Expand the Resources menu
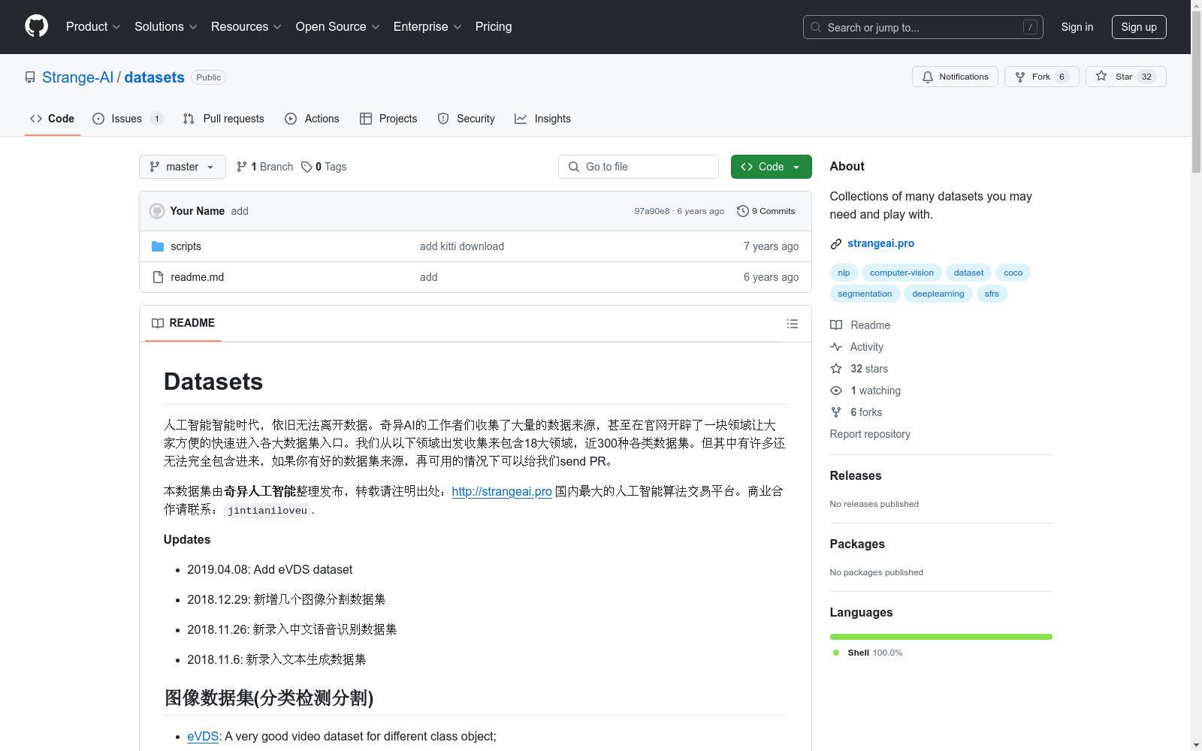Image resolution: width=1202 pixels, height=751 pixels. (x=246, y=26)
